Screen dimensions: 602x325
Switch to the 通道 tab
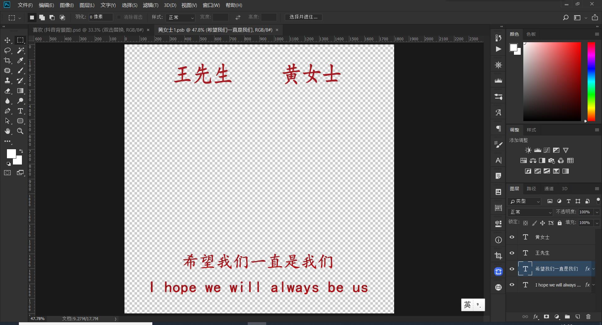pos(549,189)
